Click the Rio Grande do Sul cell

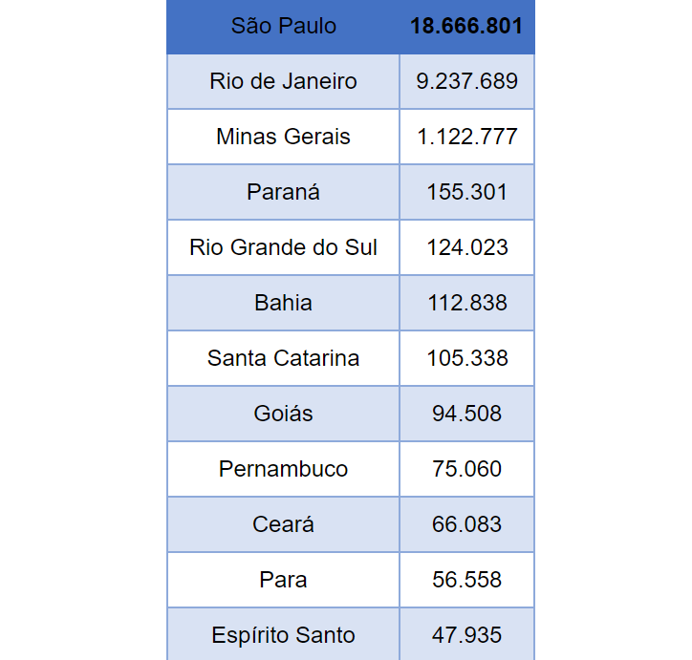(283, 247)
